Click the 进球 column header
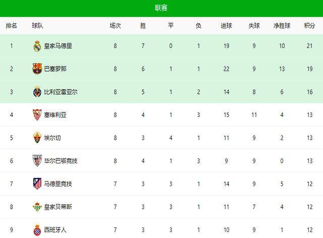The image size is (323, 238). (227, 26)
